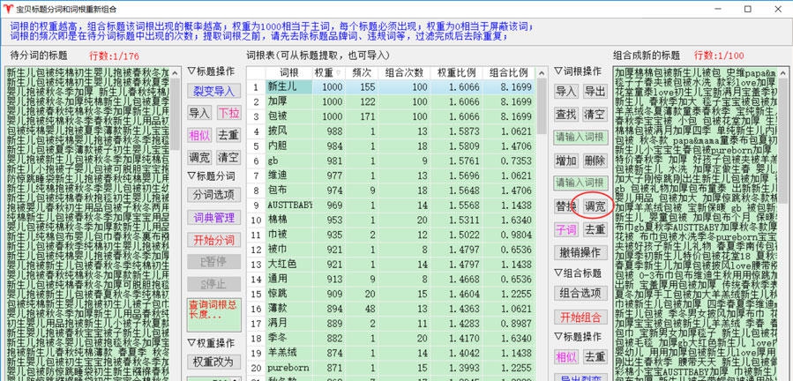The height and width of the screenshot is (381, 793).
Task: Click the pink 子词 button
Action: [566, 229]
